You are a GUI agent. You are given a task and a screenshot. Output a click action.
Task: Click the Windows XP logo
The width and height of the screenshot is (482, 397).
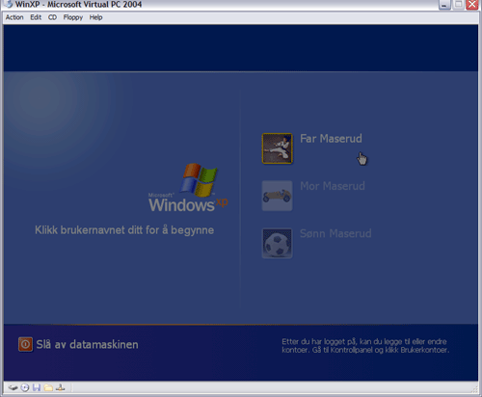point(188,188)
